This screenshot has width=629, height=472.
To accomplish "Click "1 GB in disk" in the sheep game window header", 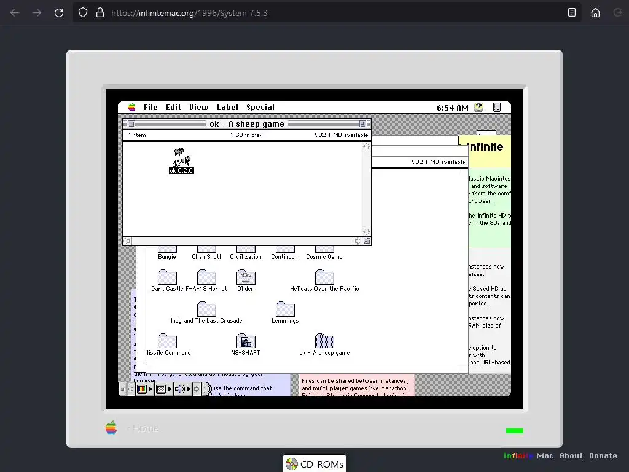I will [246, 135].
